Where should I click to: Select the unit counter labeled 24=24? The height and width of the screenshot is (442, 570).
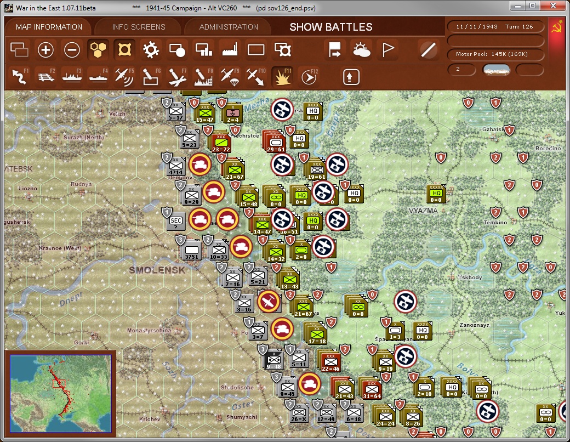point(385,417)
